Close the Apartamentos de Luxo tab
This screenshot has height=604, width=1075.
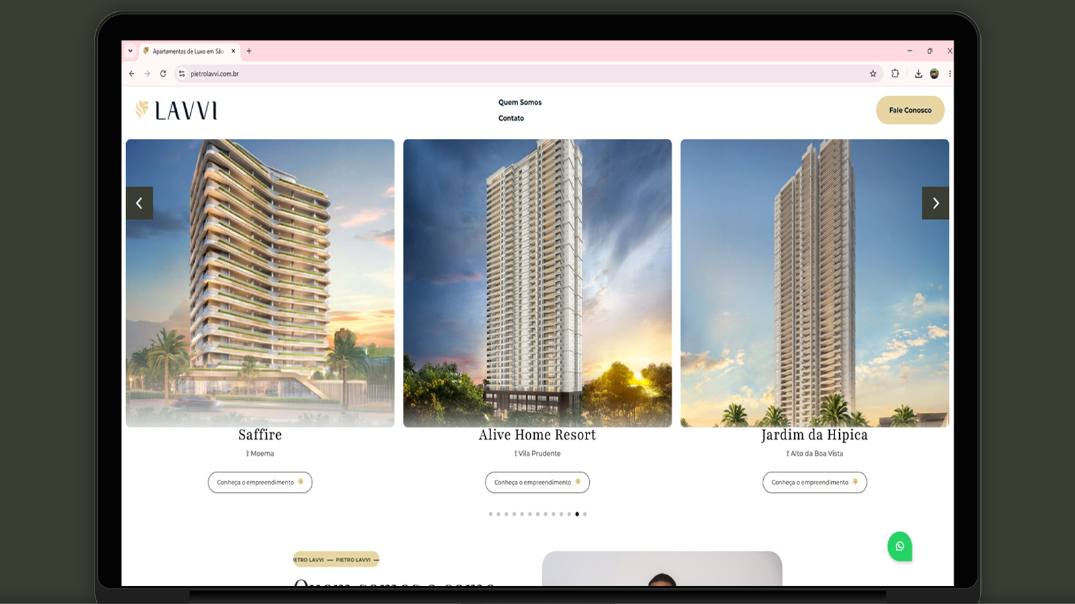233,51
